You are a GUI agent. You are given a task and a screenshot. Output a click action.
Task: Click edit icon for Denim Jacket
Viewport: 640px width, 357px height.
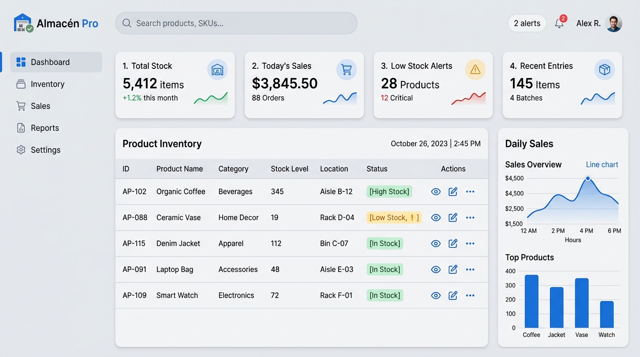(453, 244)
